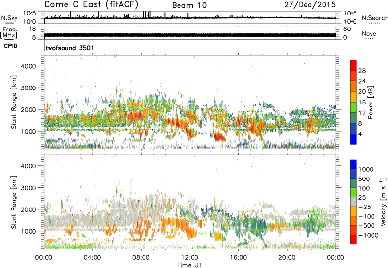
Task: Click the '3000' tick on the Velocity plot
Action: point(29,188)
